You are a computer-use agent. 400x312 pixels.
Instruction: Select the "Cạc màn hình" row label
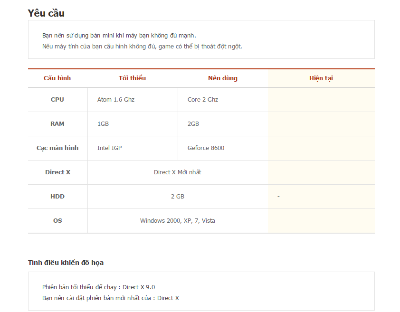pyautogui.click(x=57, y=148)
